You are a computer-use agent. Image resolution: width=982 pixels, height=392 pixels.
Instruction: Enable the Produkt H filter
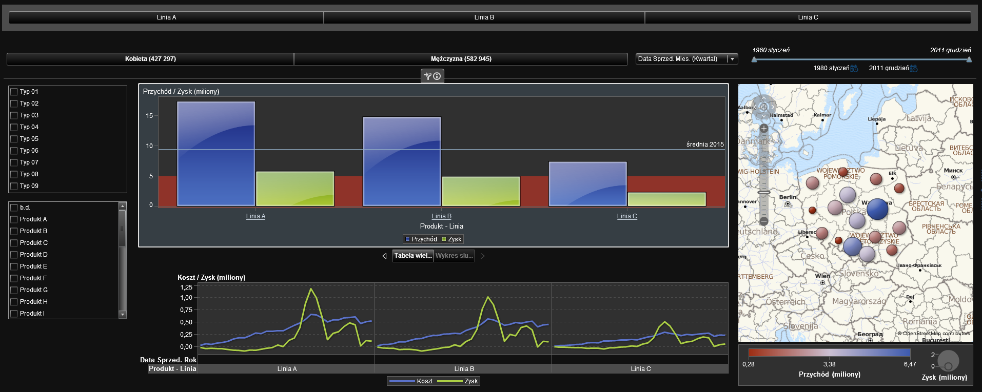pos(14,302)
